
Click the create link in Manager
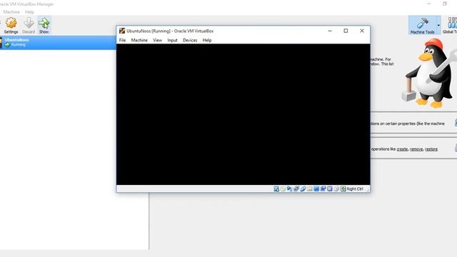point(402,149)
